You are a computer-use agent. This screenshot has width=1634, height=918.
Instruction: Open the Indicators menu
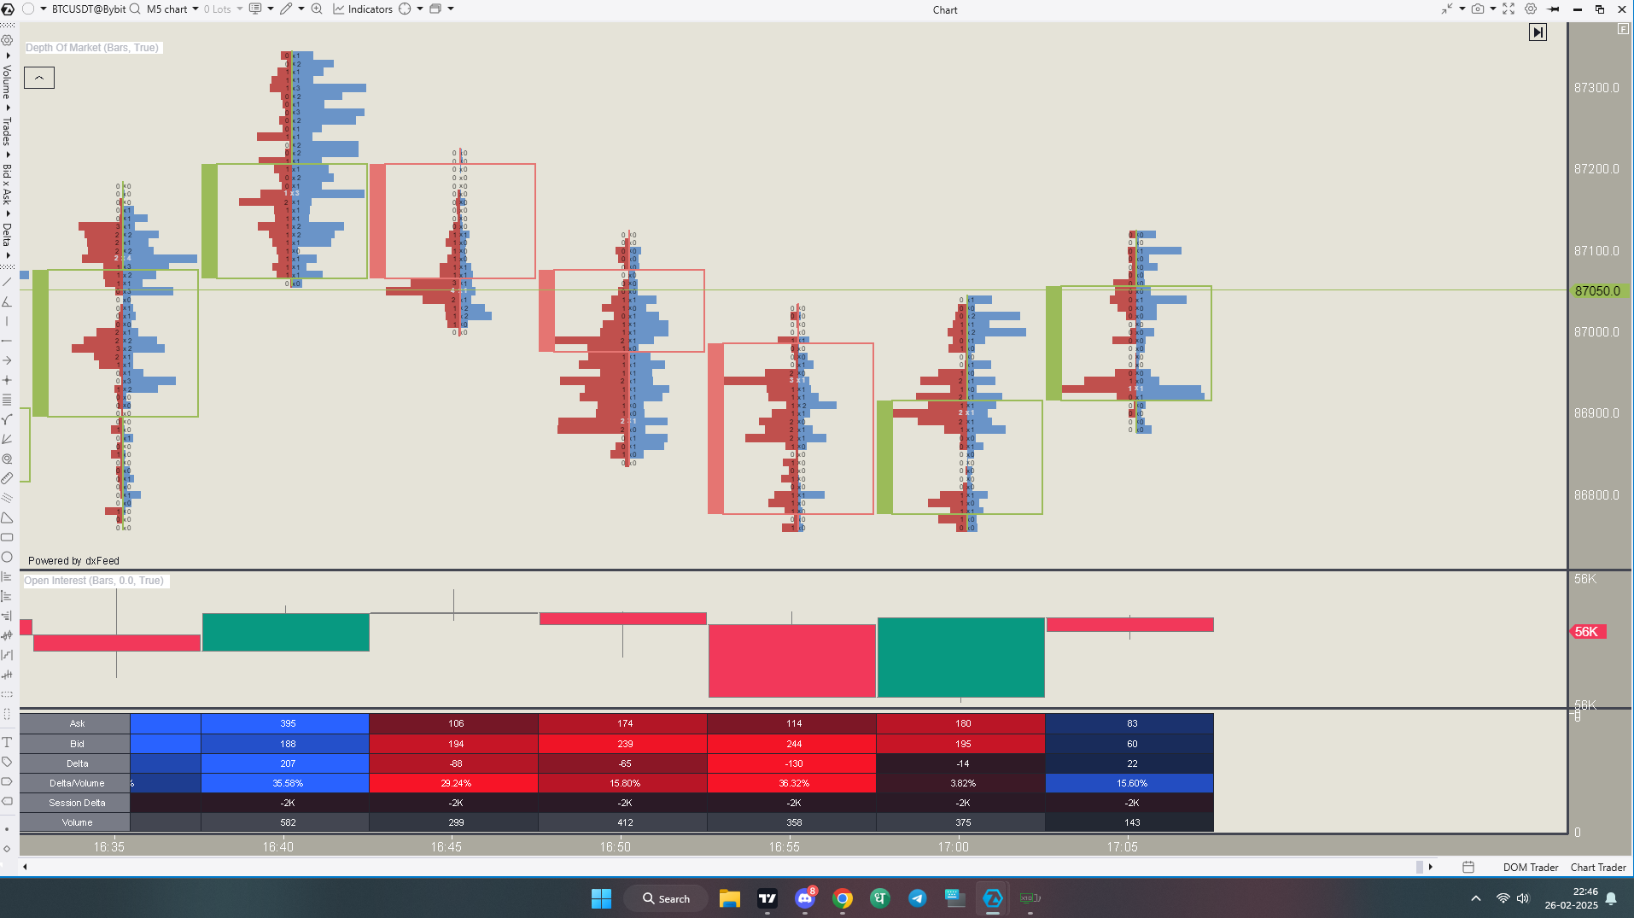point(363,9)
